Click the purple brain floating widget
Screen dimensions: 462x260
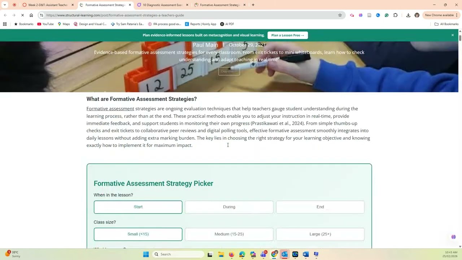(453, 237)
